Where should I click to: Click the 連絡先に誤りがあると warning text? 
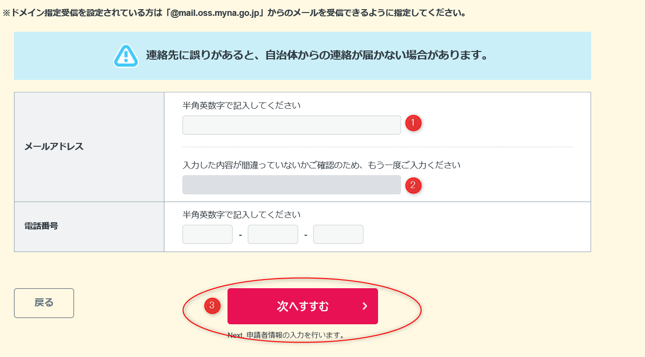[x=317, y=55]
